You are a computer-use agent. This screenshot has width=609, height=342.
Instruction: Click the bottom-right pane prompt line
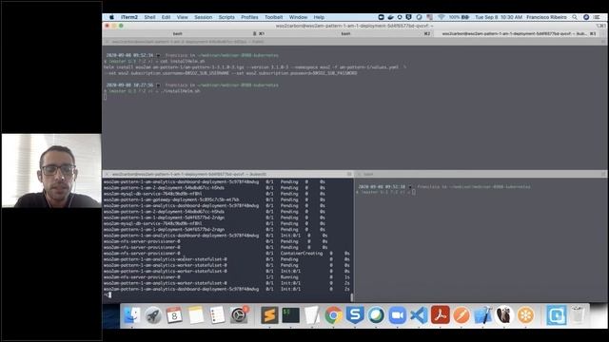[385, 192]
